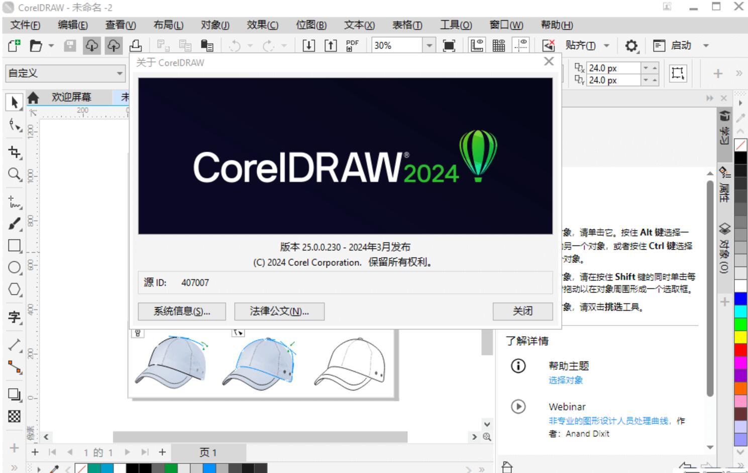Screen dimensions: 748x473
Task: Select the Text tool
Action: pyautogui.click(x=14, y=317)
